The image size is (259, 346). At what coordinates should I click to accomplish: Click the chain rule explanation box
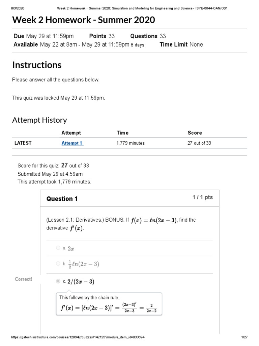click(x=109, y=304)
